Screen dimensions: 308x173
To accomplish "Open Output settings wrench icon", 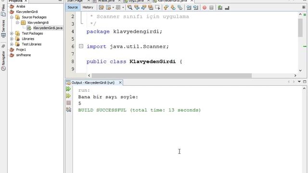I will (x=68, y=110).
